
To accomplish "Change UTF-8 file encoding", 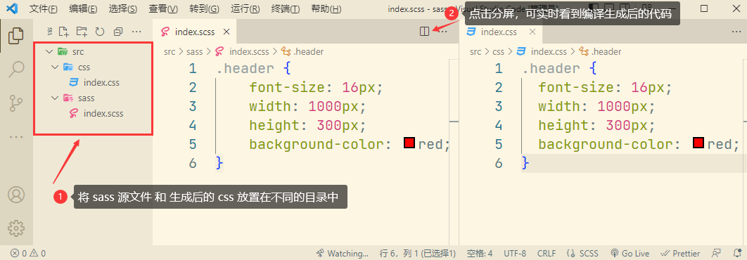I will tap(515, 254).
